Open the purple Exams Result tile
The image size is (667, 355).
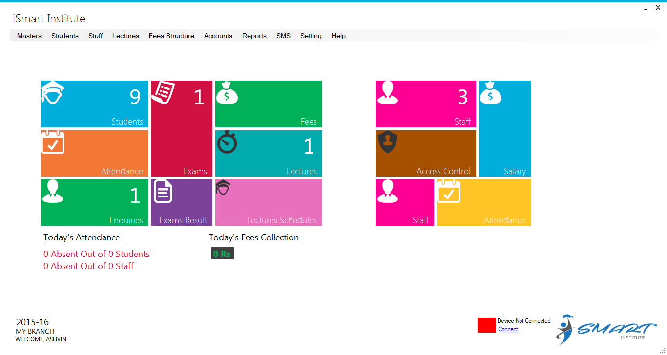tap(182, 202)
